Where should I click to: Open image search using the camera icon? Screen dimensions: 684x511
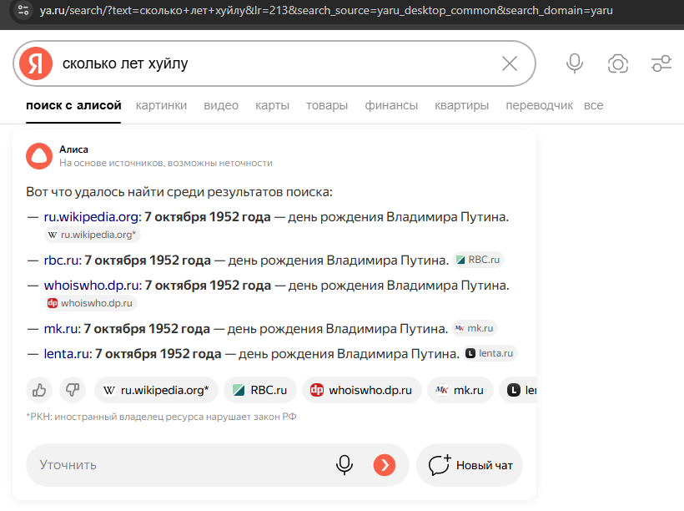point(618,63)
